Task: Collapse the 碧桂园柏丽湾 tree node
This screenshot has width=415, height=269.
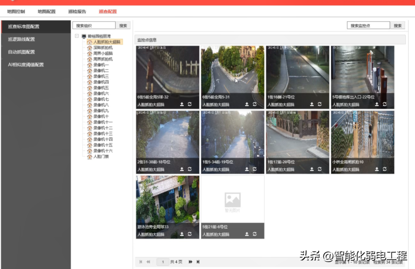Action: [x=77, y=36]
